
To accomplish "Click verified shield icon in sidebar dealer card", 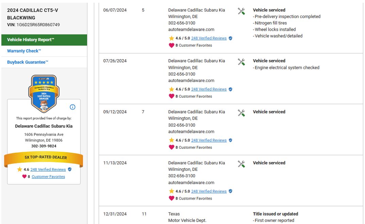I will [x=70, y=169].
